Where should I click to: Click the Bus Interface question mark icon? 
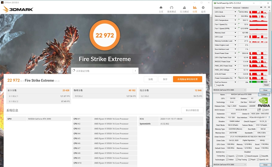[269, 118]
